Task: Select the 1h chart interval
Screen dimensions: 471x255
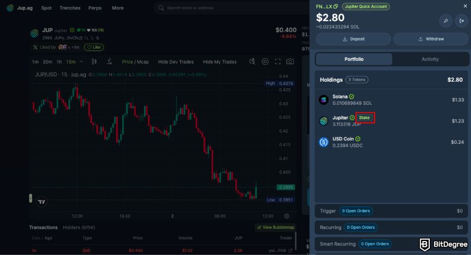Action: pyautogui.click(x=59, y=62)
